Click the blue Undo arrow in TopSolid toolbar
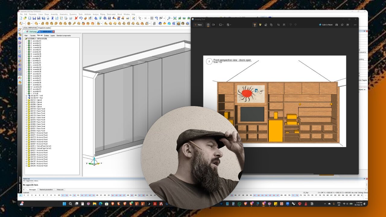386x217 pixels. point(81,18)
